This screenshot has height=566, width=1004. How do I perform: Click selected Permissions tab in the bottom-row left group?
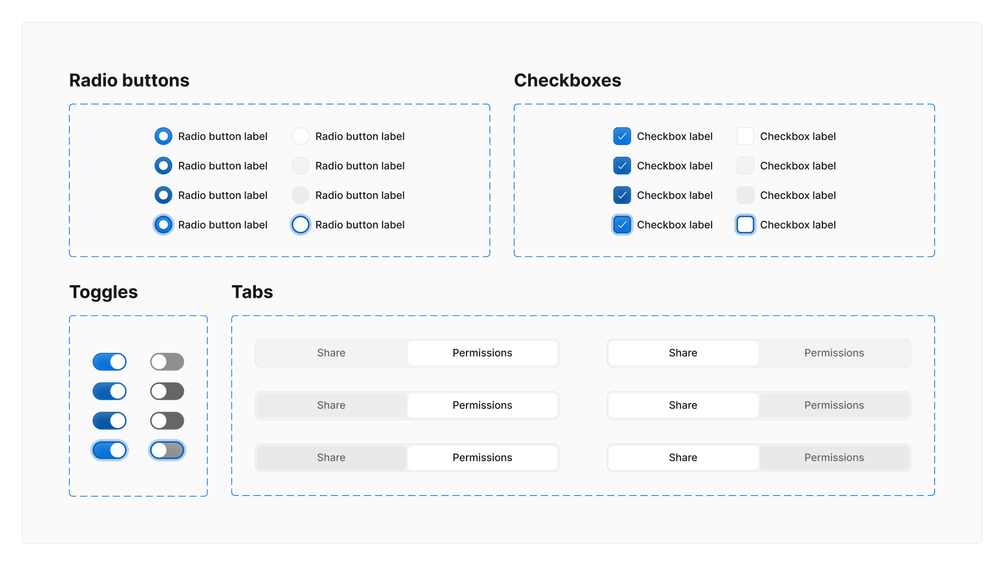tap(482, 457)
